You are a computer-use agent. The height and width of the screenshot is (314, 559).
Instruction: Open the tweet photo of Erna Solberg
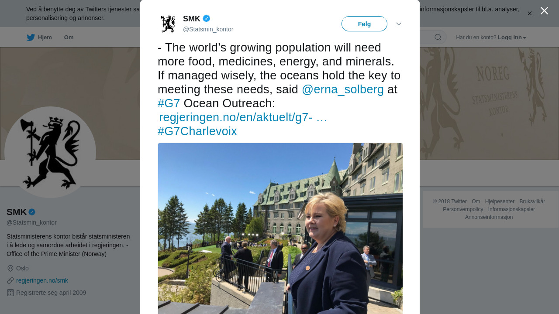[280, 228]
